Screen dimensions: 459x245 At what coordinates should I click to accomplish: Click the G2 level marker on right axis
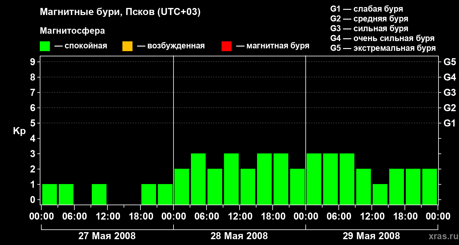pos(450,108)
